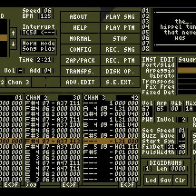196x196 pixels.
Task: Change the Interrupt TC50 selector
Action: pyautogui.click(x=38, y=33)
